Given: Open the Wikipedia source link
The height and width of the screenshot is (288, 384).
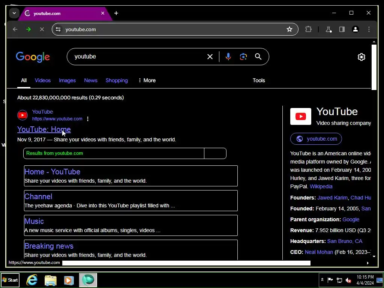Looking at the screenshot, I should pyautogui.click(x=321, y=186).
